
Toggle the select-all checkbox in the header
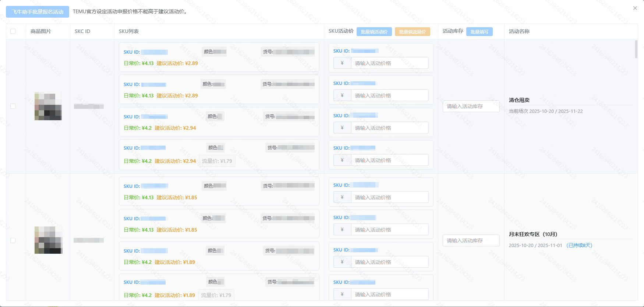tap(13, 31)
